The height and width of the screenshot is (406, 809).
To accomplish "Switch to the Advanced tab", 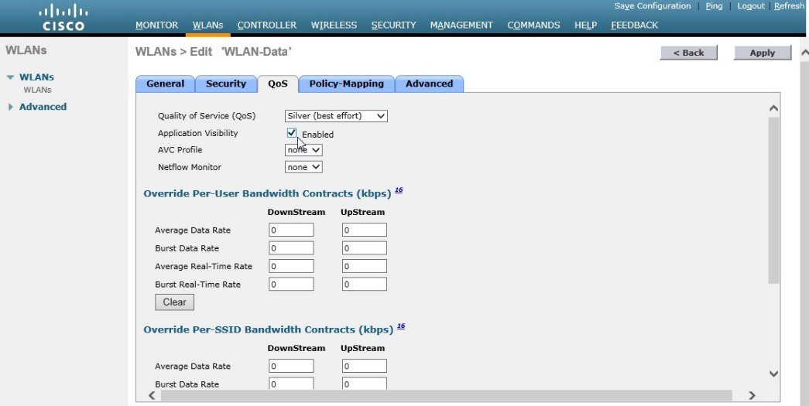I will pyautogui.click(x=429, y=84).
